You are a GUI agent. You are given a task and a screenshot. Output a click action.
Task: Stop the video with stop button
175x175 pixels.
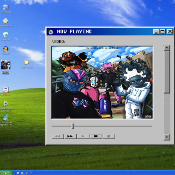click(96, 136)
